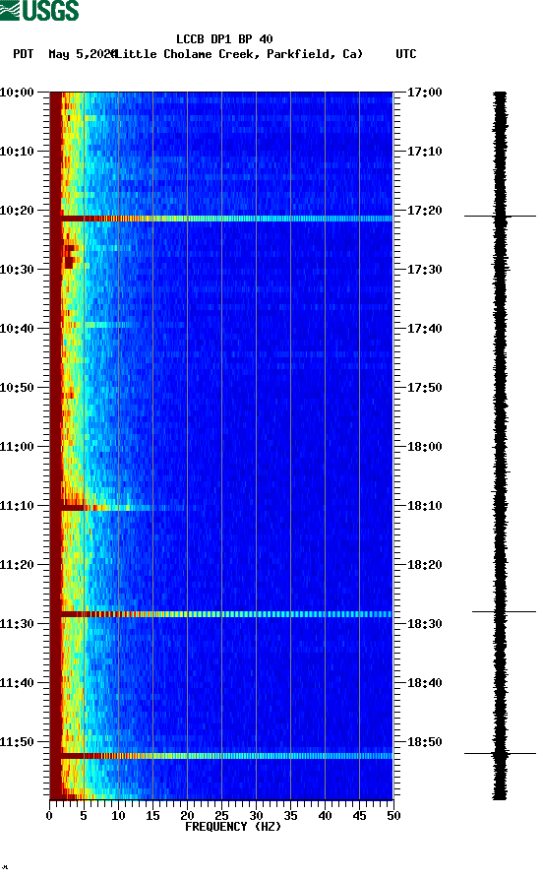Click the 5 Hz frequency tick label
Screen dimensions: 543x878
coord(84,816)
